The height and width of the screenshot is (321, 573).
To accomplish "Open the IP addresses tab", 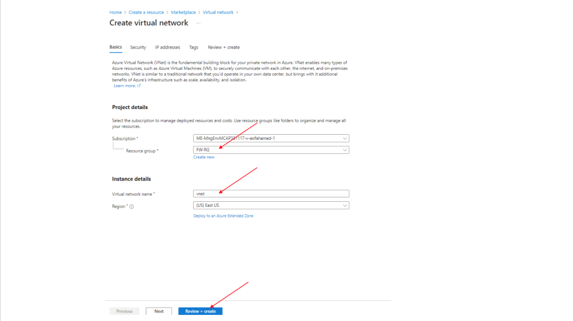I will (x=167, y=48).
